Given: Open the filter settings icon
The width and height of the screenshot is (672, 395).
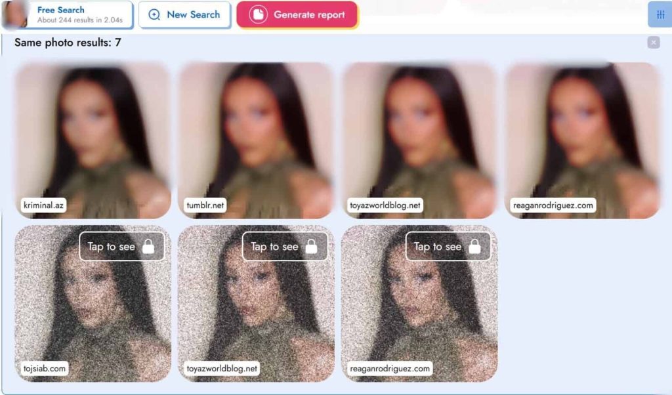Looking at the screenshot, I should tap(660, 14).
